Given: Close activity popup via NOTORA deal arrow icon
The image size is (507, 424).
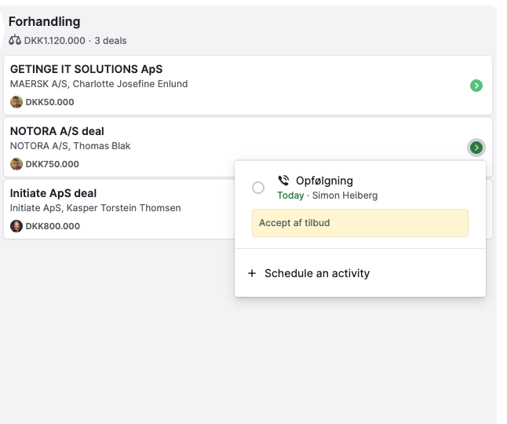Looking at the screenshot, I should (x=476, y=148).
